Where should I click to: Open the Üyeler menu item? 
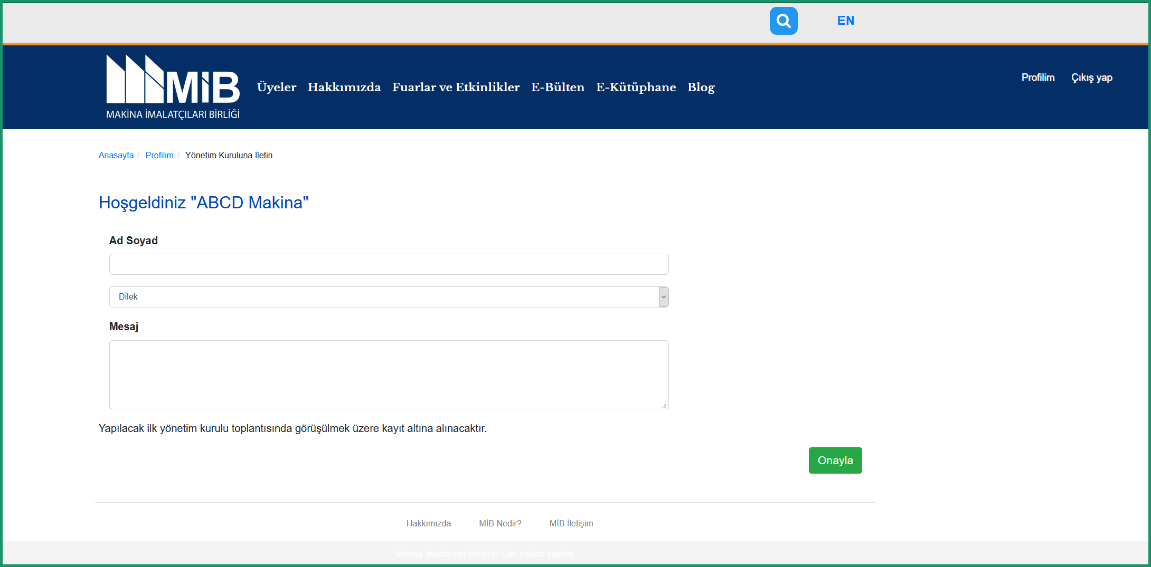(277, 87)
